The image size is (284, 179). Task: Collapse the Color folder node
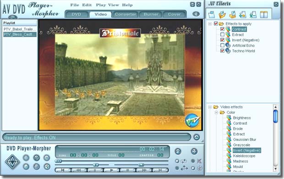pos(216,112)
